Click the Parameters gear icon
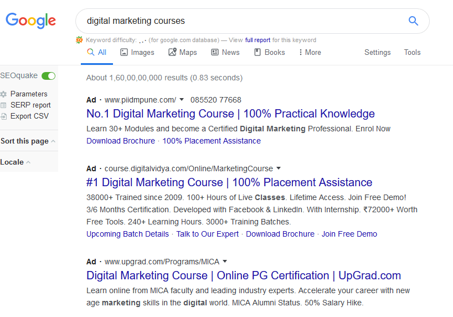 tap(3, 94)
